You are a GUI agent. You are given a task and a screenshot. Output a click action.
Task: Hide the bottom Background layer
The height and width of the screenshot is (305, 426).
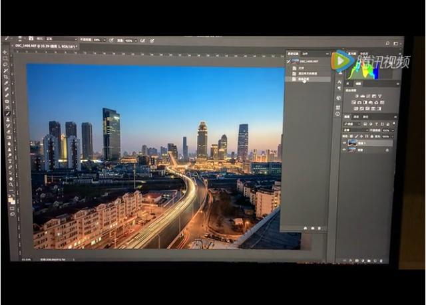(345, 150)
